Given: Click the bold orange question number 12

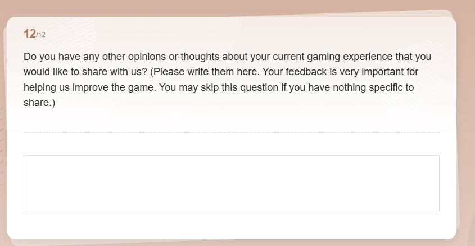Looking at the screenshot, I should tap(30, 34).
